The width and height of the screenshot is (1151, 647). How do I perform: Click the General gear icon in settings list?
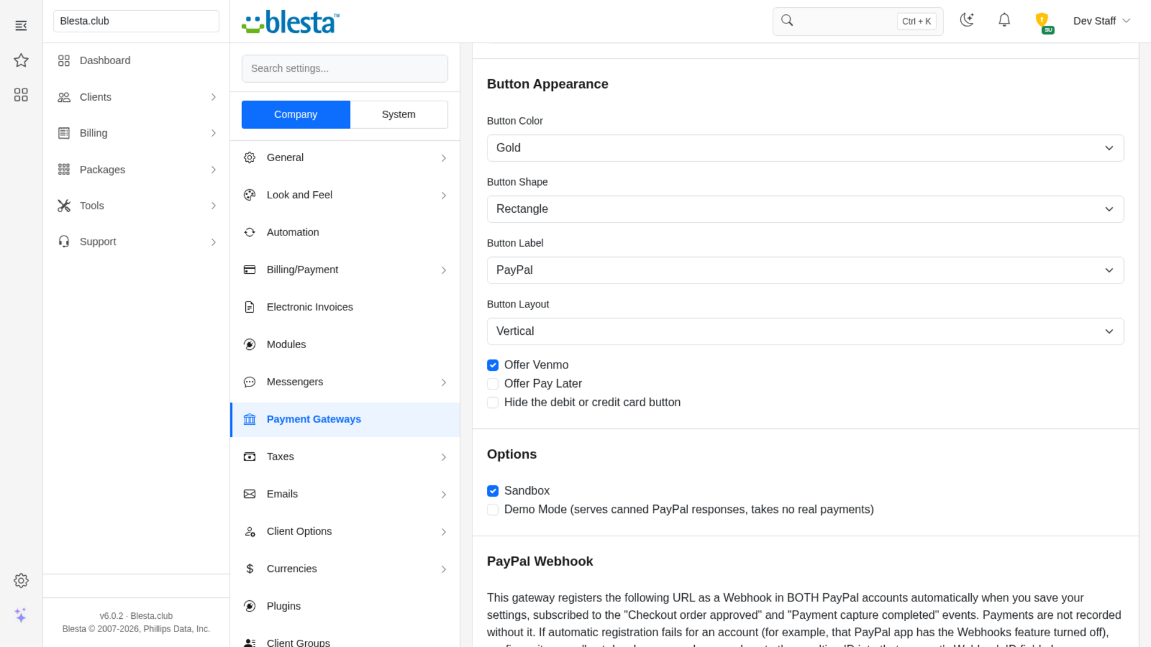pos(250,158)
